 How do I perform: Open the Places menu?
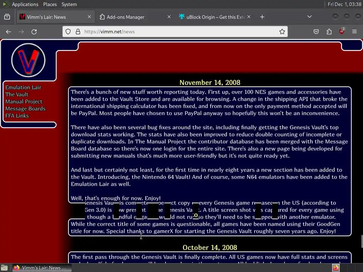click(x=50, y=4)
